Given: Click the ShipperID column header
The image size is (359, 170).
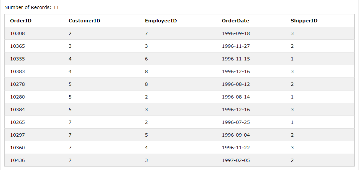Looking at the screenshot, I should pyautogui.click(x=304, y=21).
